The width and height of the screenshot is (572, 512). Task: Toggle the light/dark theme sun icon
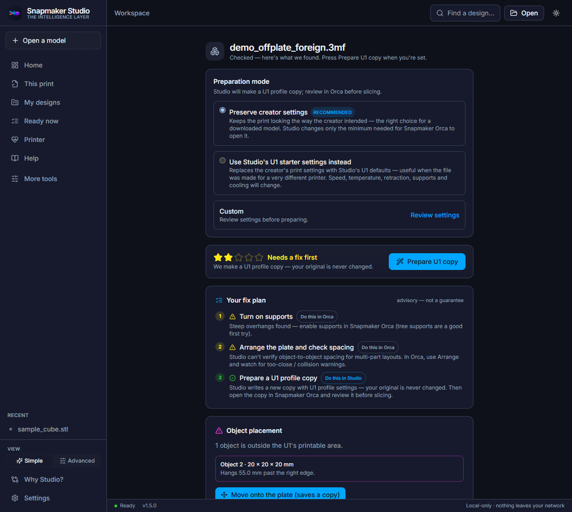point(556,13)
